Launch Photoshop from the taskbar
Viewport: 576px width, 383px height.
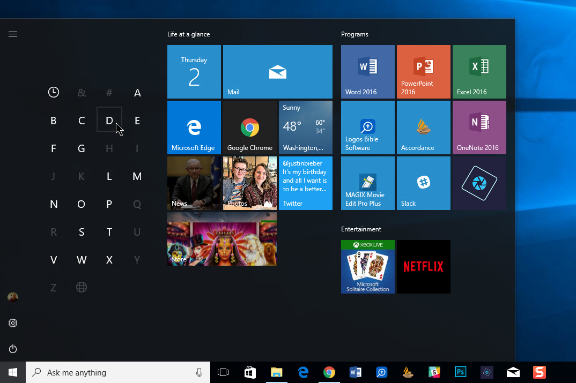coord(460,372)
